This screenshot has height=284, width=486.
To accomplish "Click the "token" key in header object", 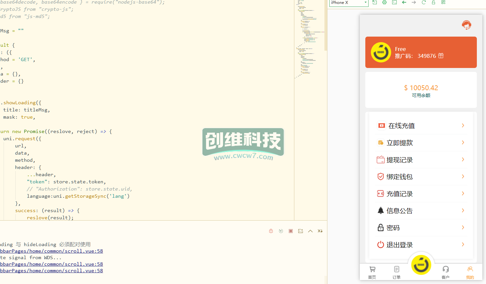I will (37, 182).
